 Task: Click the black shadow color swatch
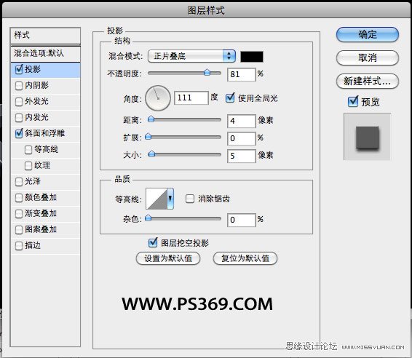(252, 57)
